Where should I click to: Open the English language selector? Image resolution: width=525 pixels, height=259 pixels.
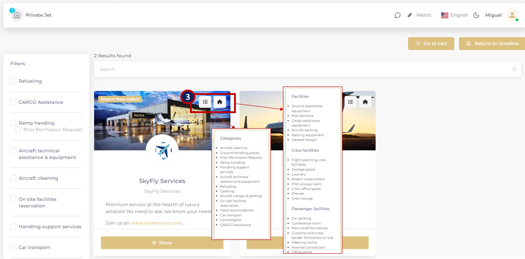coord(454,15)
